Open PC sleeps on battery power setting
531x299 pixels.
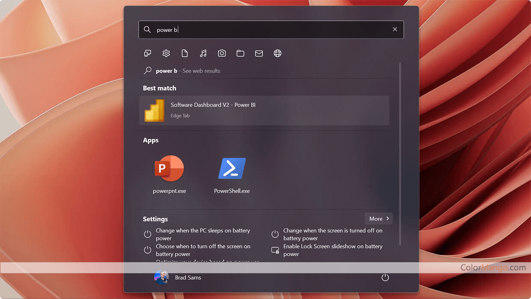click(203, 234)
